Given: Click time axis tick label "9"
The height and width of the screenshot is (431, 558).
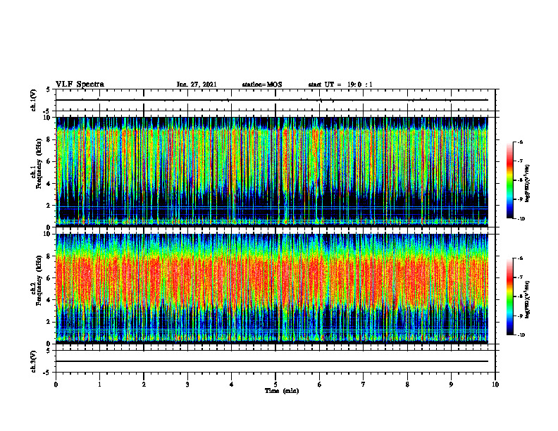Looking at the screenshot, I should point(451,385).
